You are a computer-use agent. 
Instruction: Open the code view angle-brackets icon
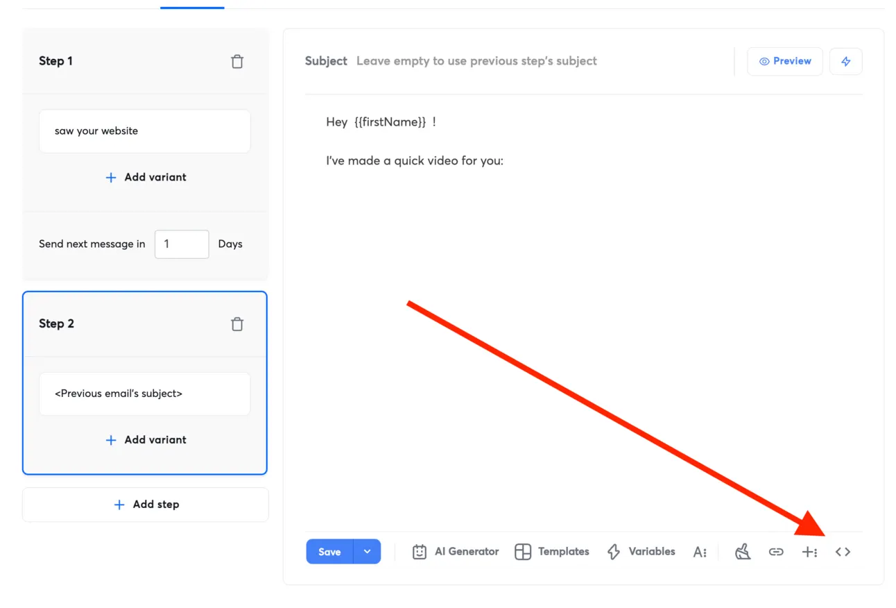843,552
